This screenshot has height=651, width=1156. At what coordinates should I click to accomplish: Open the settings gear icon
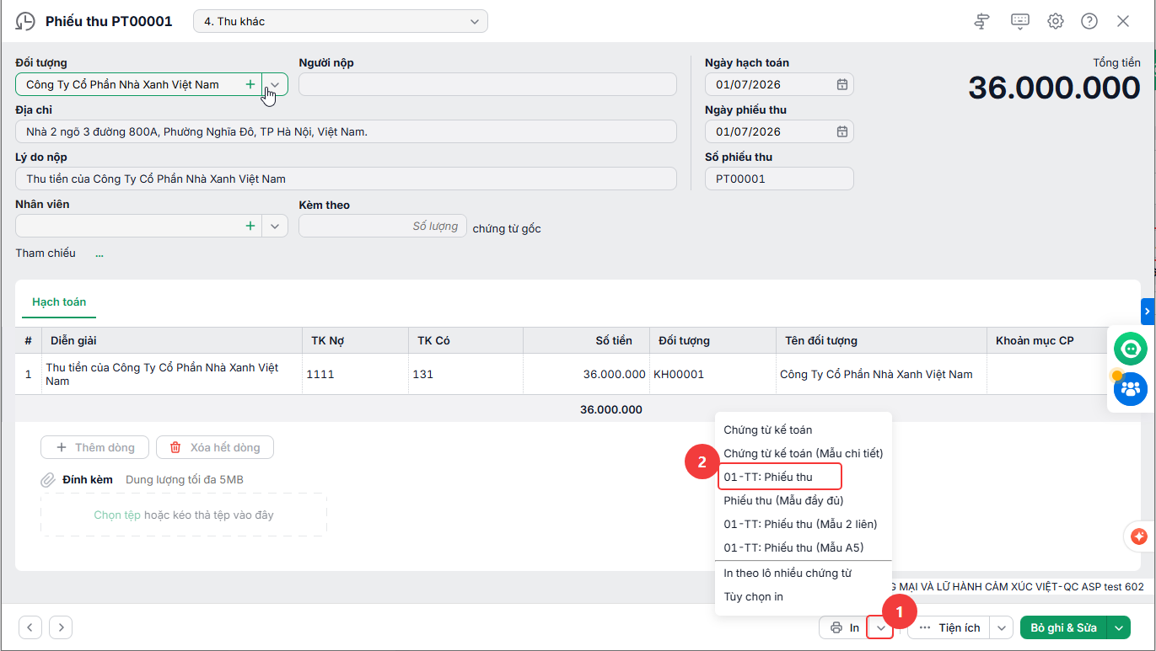click(1055, 21)
